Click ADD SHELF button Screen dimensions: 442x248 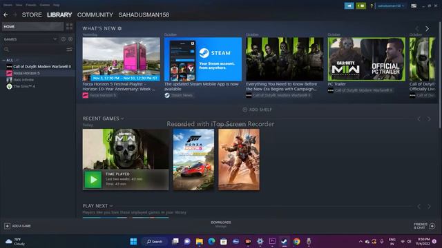(x=257, y=110)
